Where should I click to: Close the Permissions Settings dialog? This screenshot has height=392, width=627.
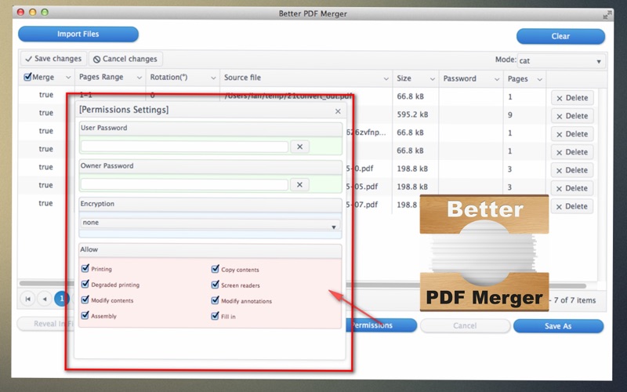(x=338, y=111)
